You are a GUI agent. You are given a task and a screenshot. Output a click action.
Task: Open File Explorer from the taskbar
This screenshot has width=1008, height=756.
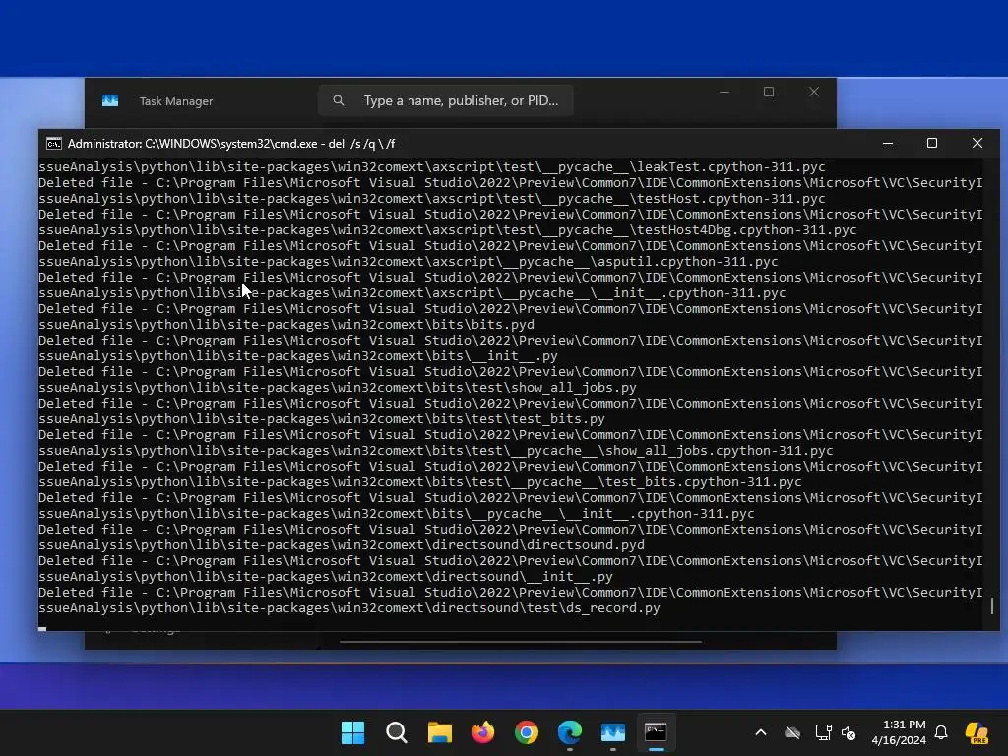coord(440,732)
